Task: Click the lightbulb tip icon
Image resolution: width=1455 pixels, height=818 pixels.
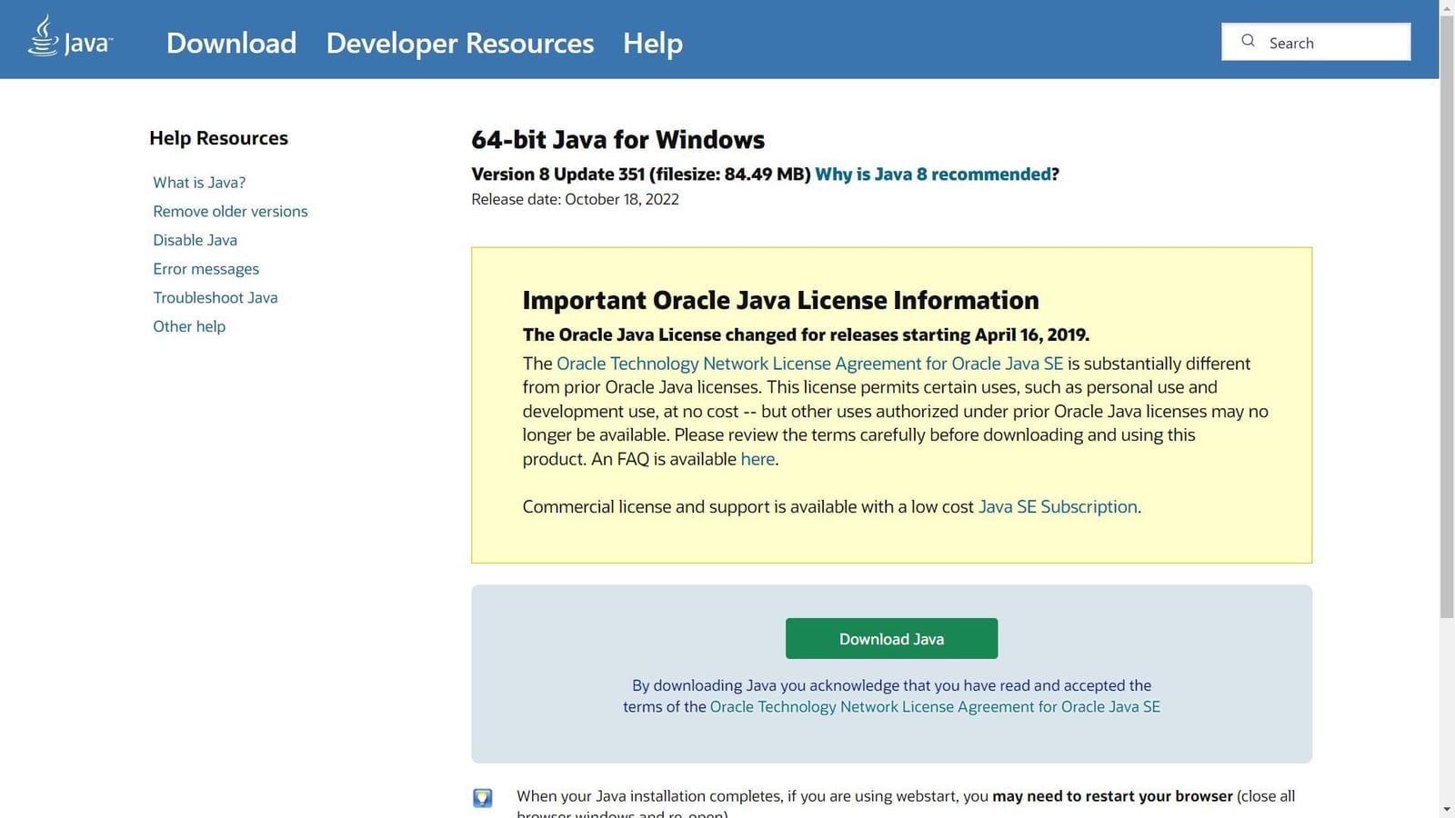Action: (x=483, y=798)
